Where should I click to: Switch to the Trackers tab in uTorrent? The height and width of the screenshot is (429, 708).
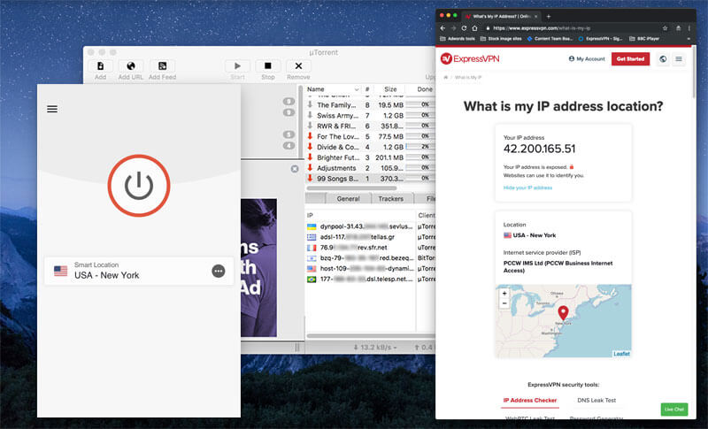[x=390, y=198]
